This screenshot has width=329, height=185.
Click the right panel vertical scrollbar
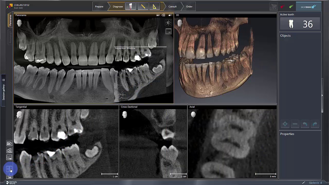322,95
